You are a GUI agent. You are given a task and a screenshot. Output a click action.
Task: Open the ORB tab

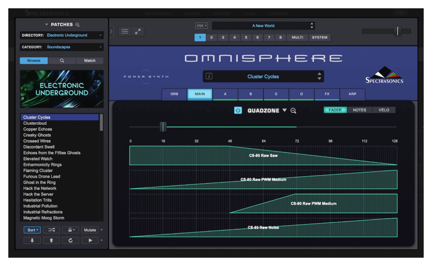pyautogui.click(x=174, y=94)
